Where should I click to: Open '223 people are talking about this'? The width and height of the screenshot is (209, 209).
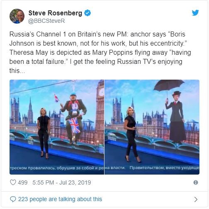tap(60, 199)
